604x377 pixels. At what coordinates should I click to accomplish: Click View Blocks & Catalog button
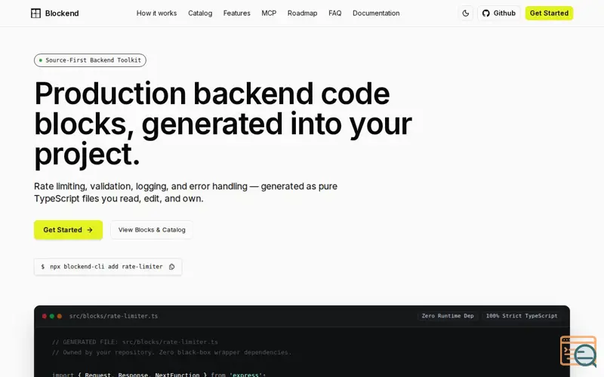point(152,230)
